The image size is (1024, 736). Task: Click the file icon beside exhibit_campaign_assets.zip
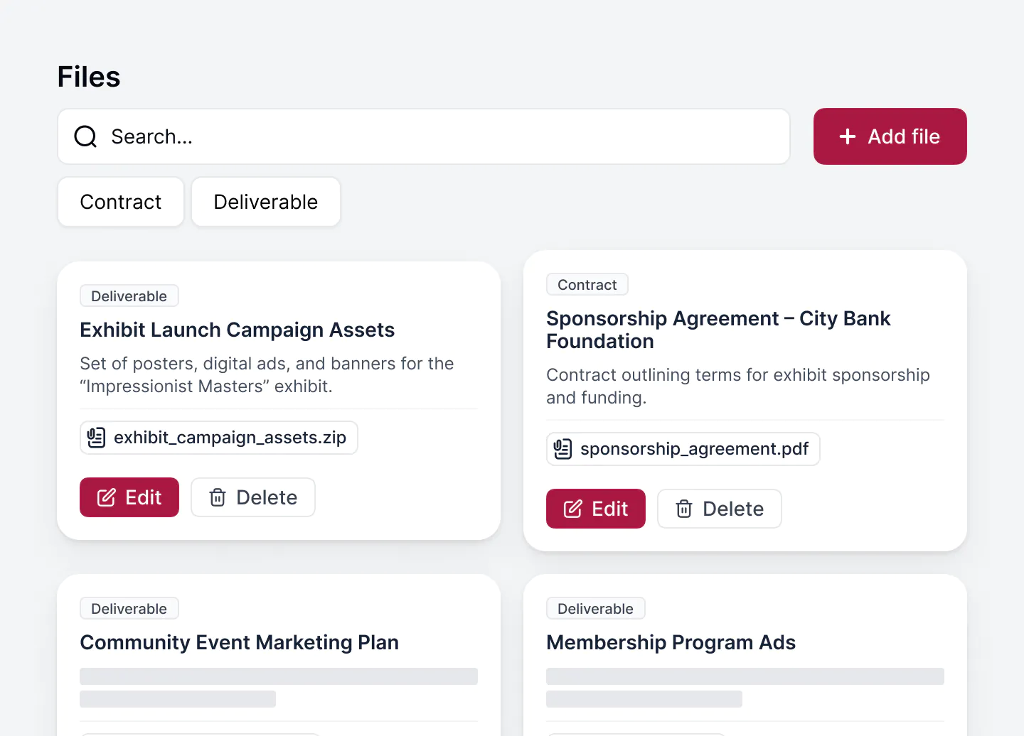pyautogui.click(x=95, y=438)
